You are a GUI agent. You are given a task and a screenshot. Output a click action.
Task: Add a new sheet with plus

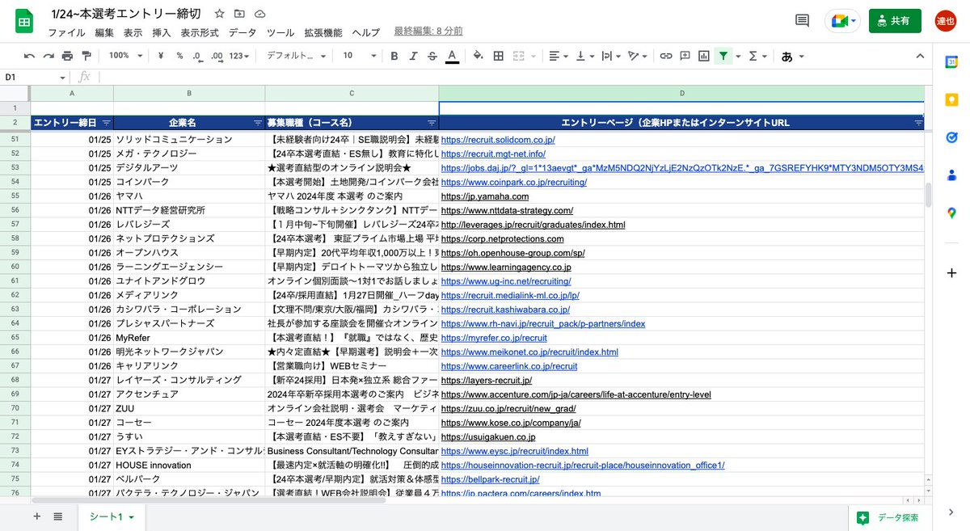coord(36,516)
